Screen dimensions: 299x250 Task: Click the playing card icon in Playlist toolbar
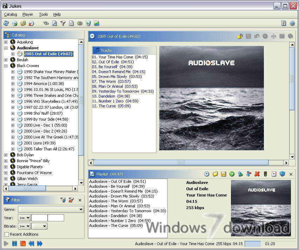click(x=274, y=174)
